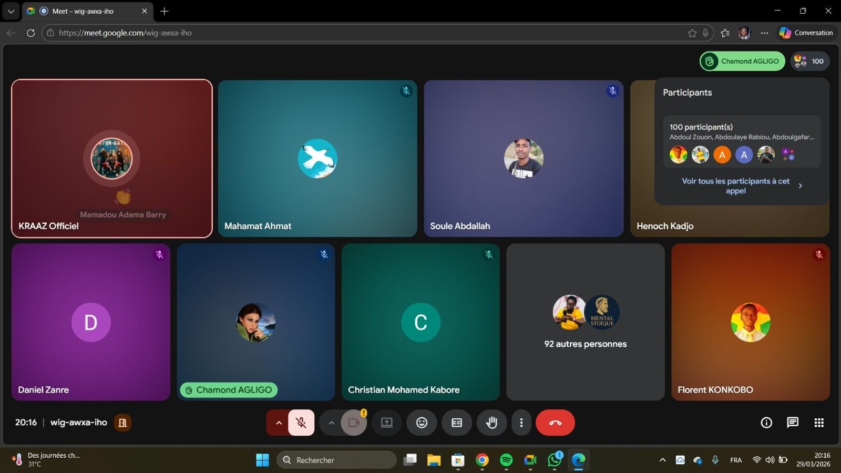Select the KRAAZ Officiel video tile
Viewport: 841px width, 473px height.
[112, 158]
